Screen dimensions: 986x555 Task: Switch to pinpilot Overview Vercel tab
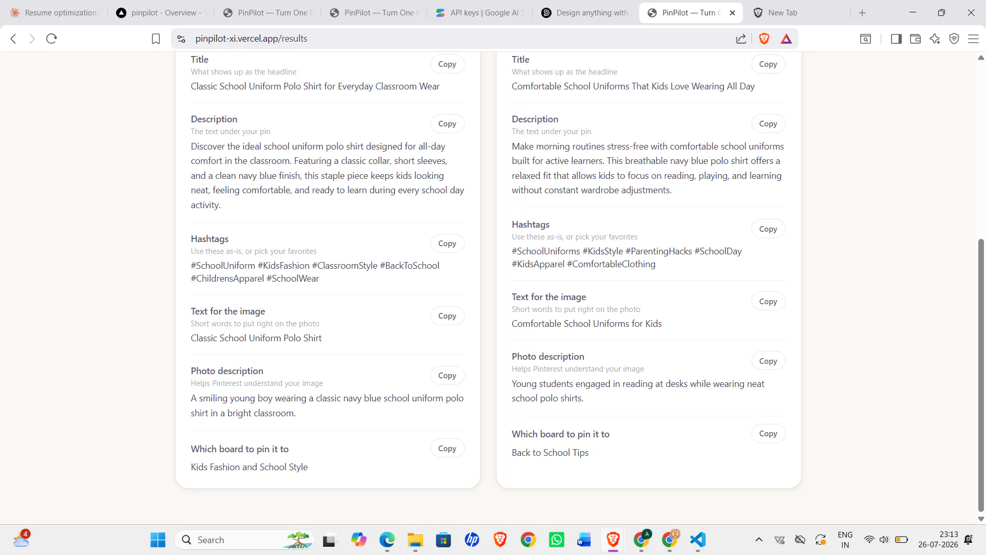point(160,13)
